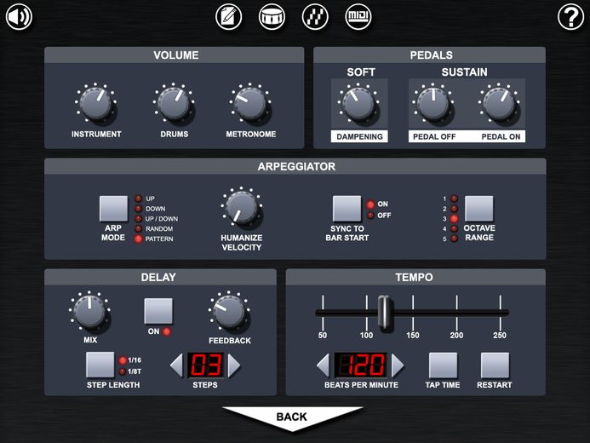The width and height of the screenshot is (590, 443).
Task: Select the 1/16 step length LED
Action: pyautogui.click(x=123, y=360)
